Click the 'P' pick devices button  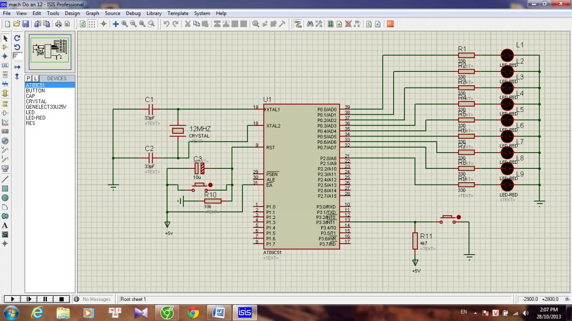(28, 79)
